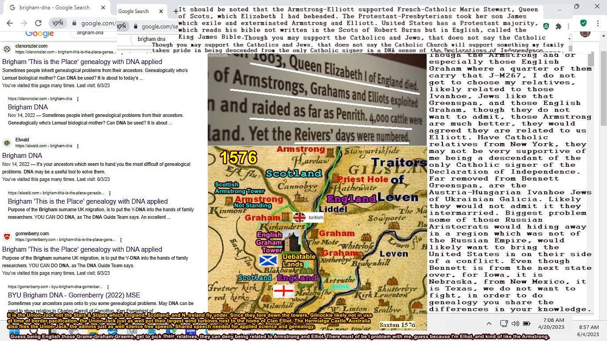Screen dimensions: 607x341
Task: Click the gorrenberry.com favicon
Action: pos(7,237)
